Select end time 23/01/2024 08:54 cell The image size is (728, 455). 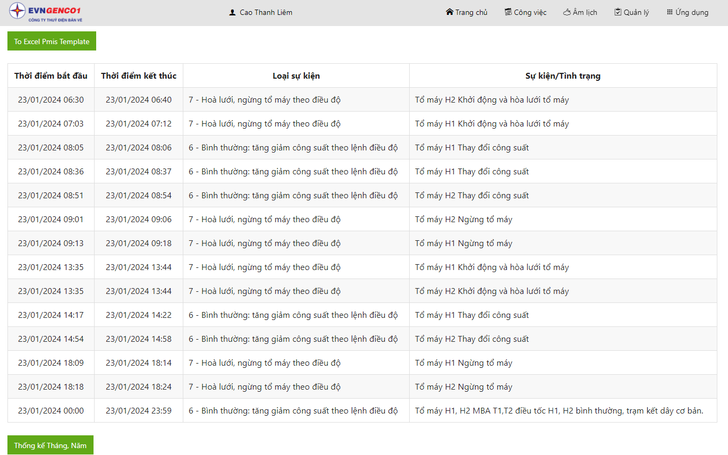[x=139, y=195]
